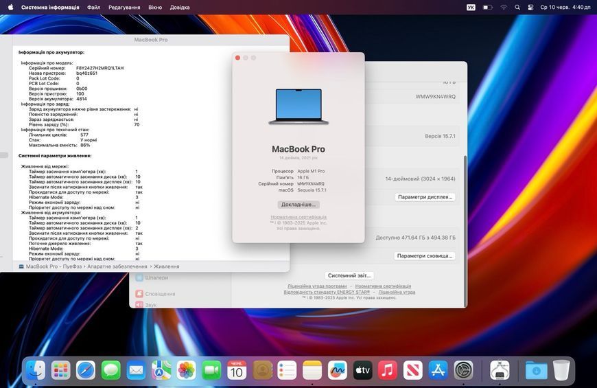
Task: Open Photos from the Dock
Action: [x=186, y=370]
